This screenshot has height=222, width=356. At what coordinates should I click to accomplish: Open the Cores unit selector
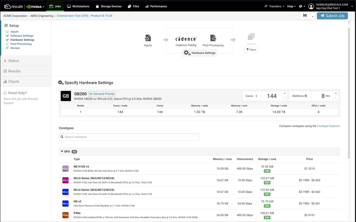(x=252, y=96)
